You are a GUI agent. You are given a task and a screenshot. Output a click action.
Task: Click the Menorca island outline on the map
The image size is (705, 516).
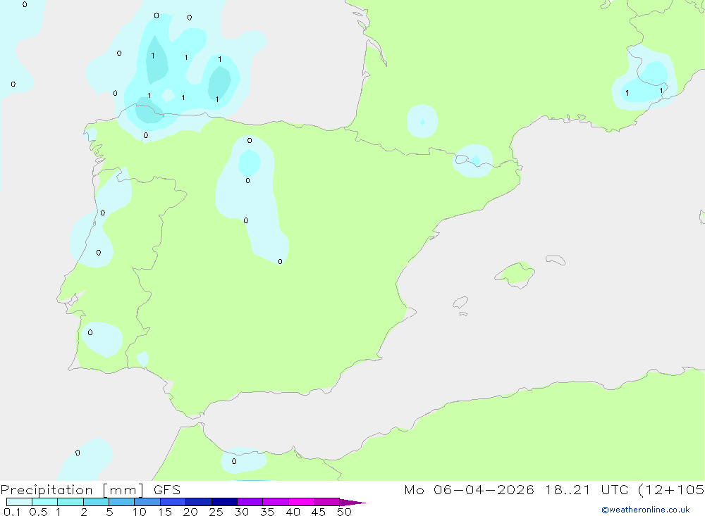[x=556, y=260]
